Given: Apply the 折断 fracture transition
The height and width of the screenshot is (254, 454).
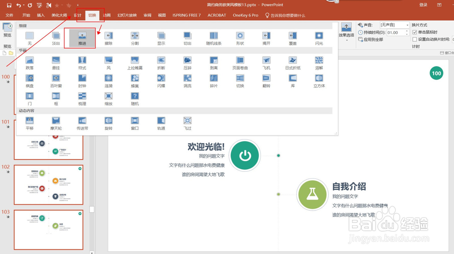Looking at the screenshot, I should click(x=161, y=63).
